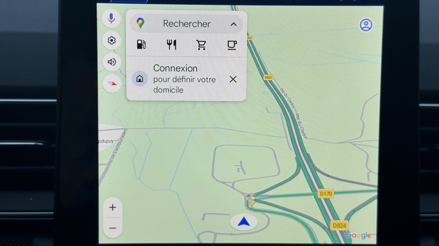Click the Google Maps pin logo
439x246 pixels.
click(140, 23)
